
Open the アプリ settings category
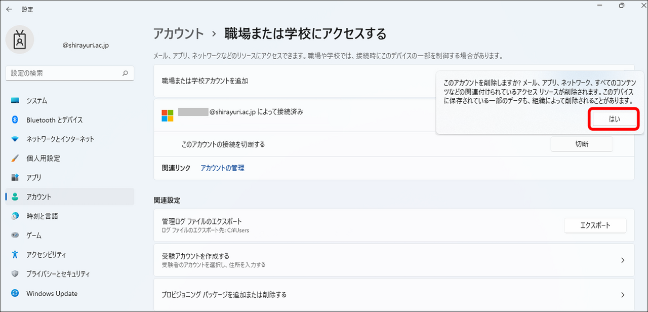[33, 178]
